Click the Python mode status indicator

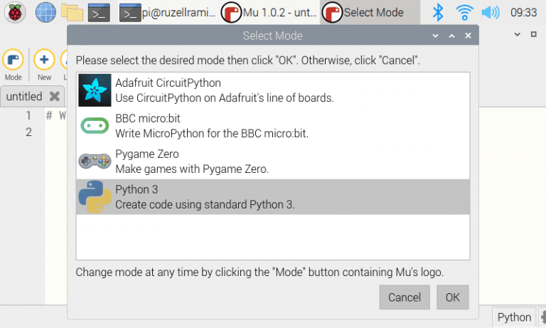click(514, 317)
